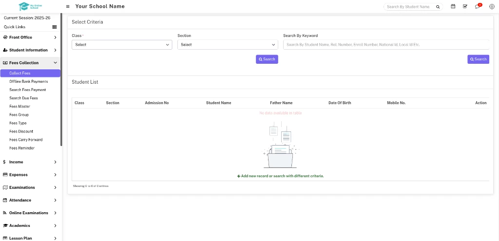Click the magnifier icon in student search

[x=438, y=7]
